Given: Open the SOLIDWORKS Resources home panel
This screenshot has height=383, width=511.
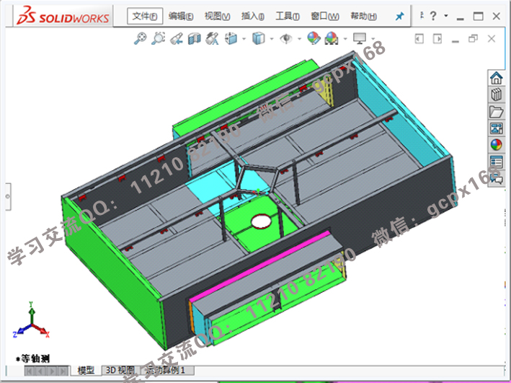Looking at the screenshot, I should [496, 79].
